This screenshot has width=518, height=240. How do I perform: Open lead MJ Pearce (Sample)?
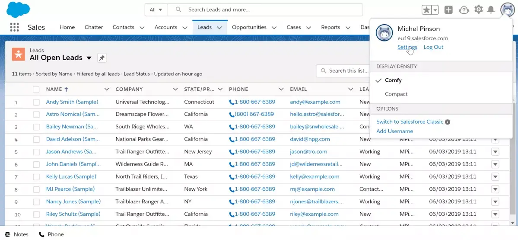(70, 189)
